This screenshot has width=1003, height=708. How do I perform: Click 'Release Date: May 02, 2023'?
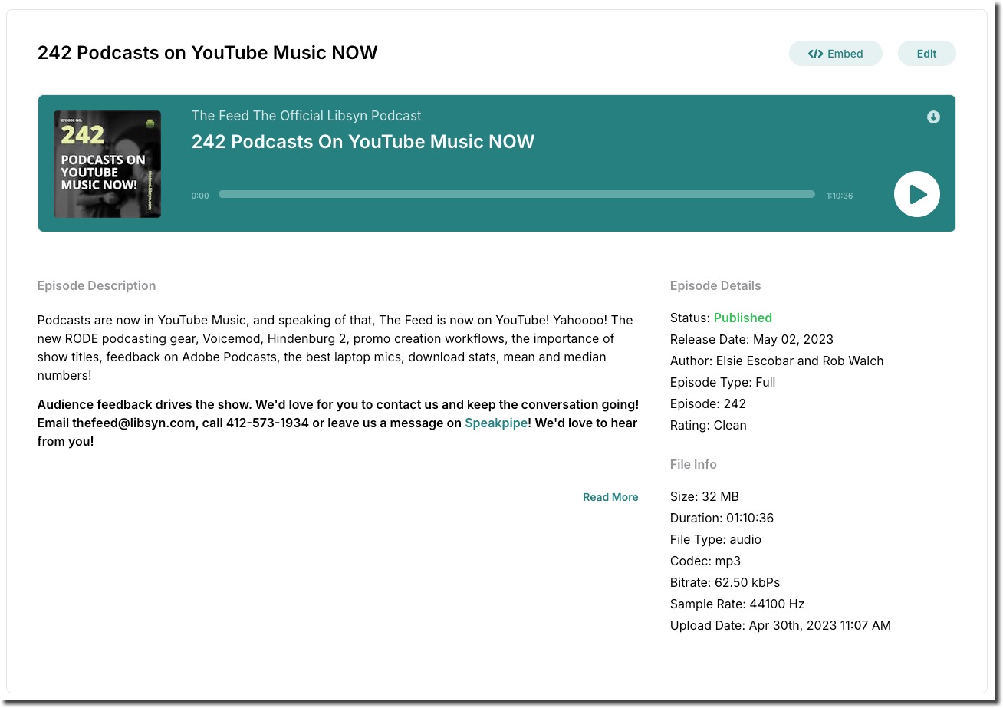click(x=751, y=339)
